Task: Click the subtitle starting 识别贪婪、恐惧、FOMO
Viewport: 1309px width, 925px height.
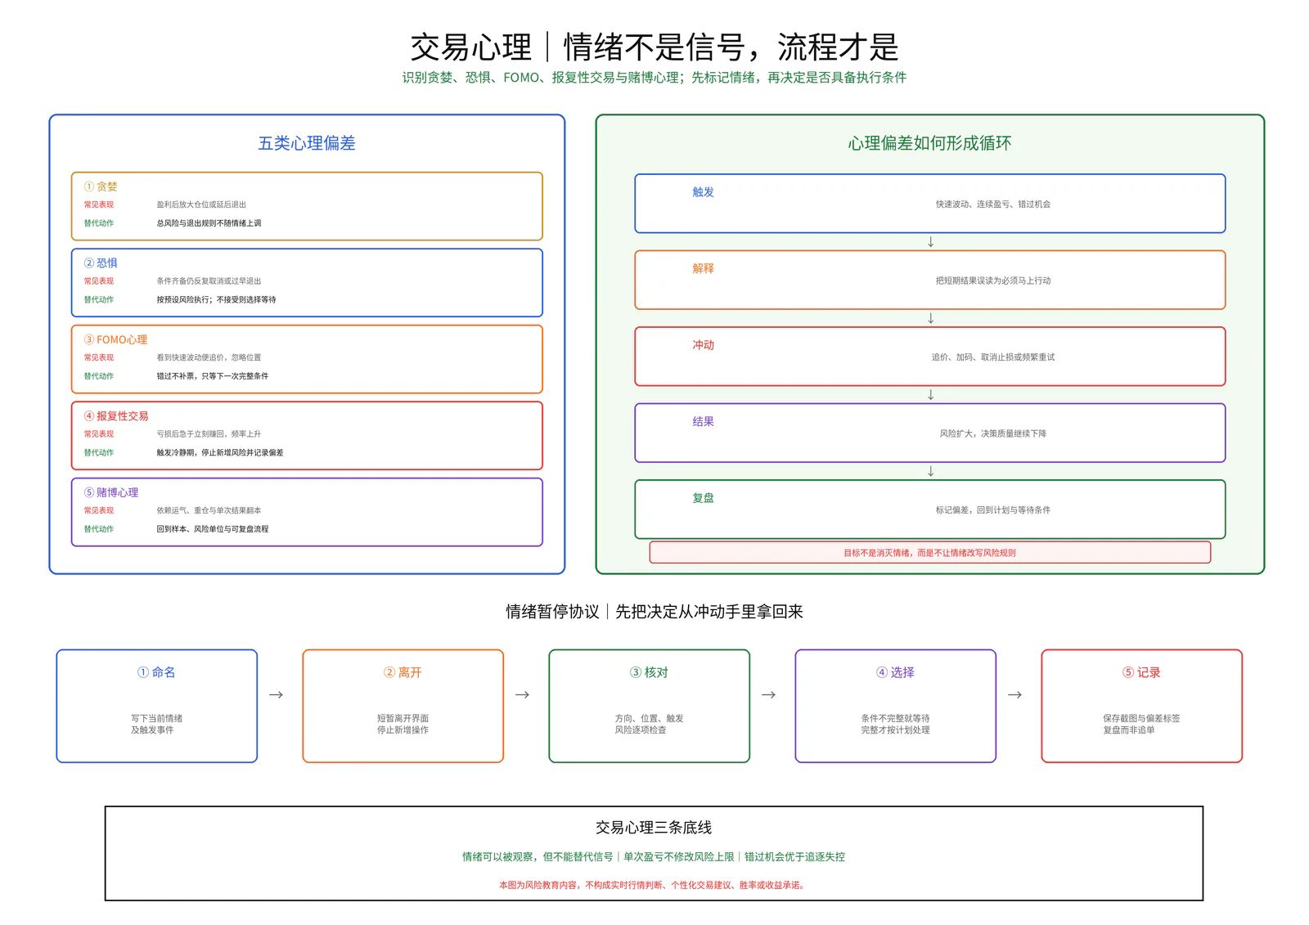Action: click(654, 78)
